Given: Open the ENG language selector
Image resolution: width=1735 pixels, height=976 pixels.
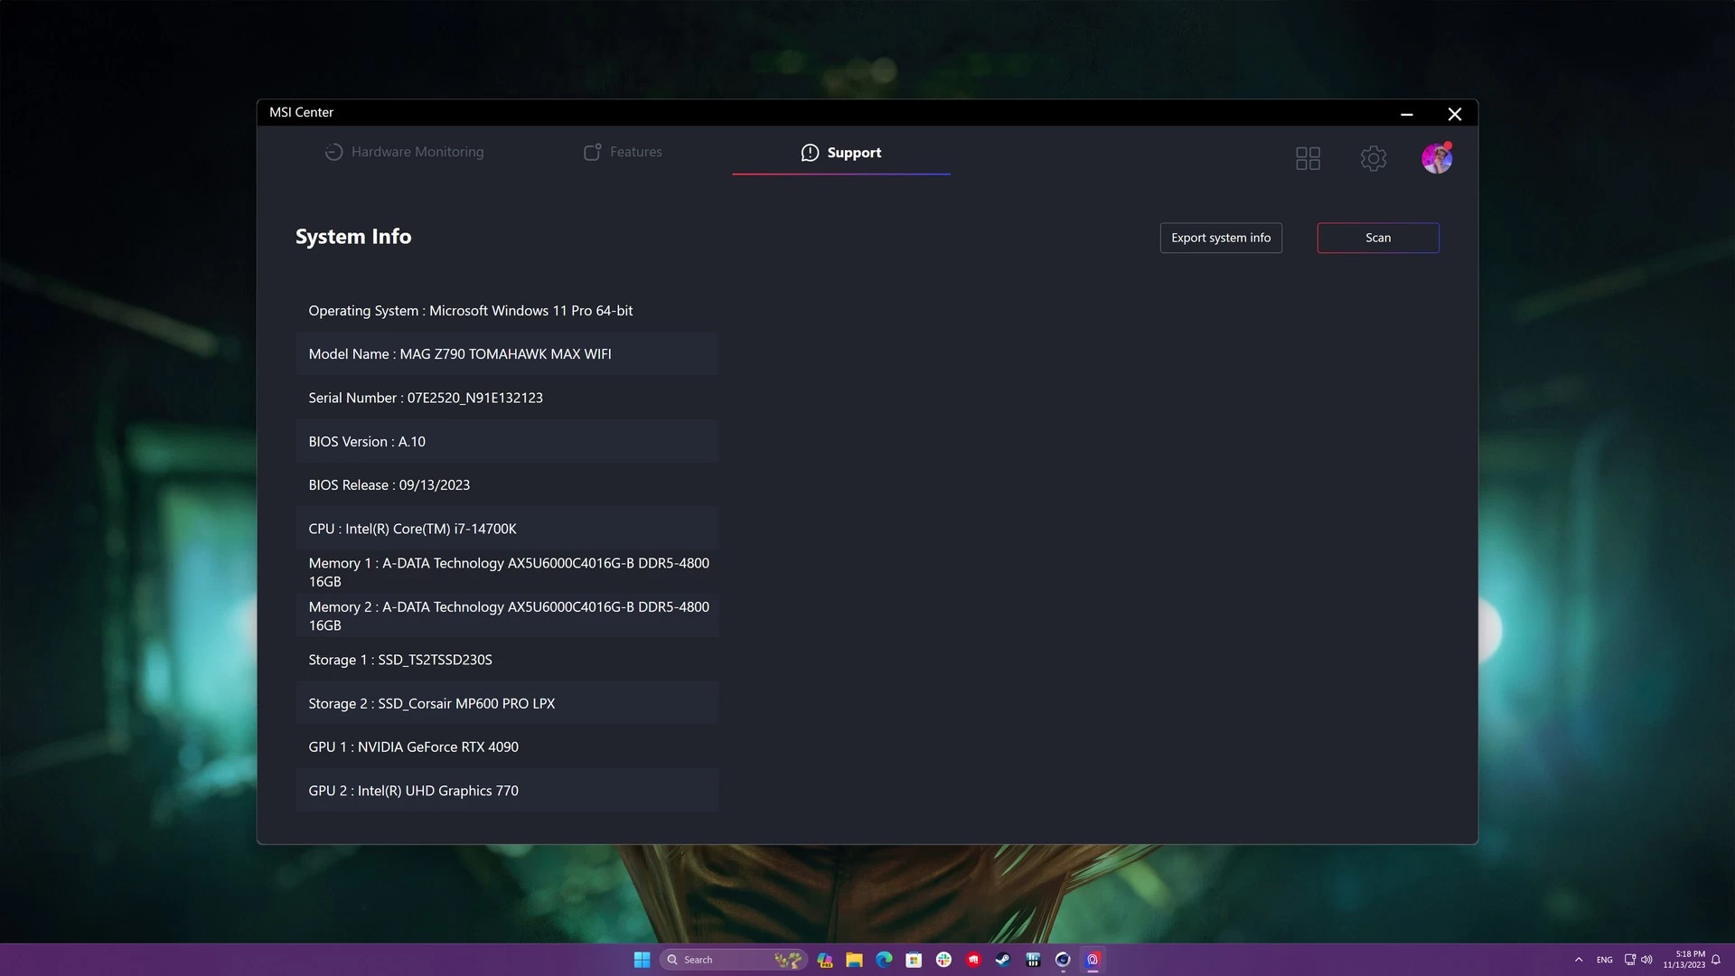Looking at the screenshot, I should pos(1604,960).
